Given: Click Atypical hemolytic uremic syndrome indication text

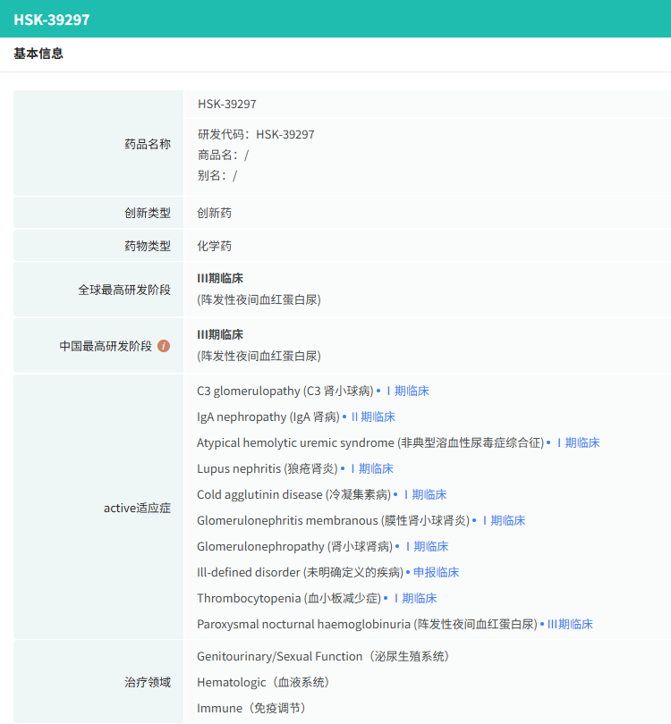Looking at the screenshot, I should [x=370, y=442].
